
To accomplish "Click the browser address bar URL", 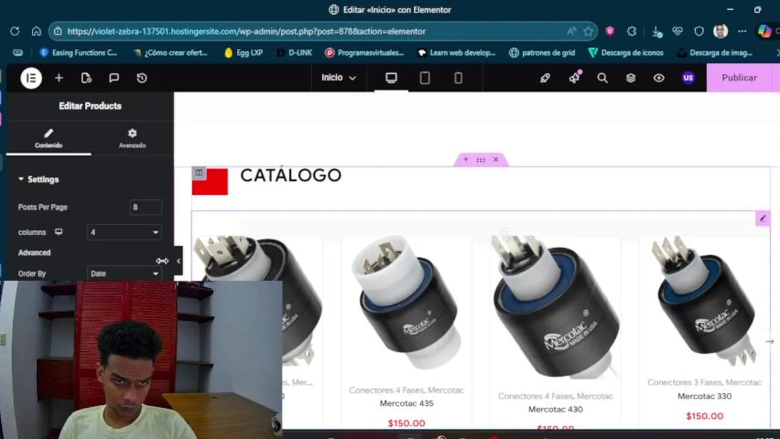I will (x=246, y=31).
